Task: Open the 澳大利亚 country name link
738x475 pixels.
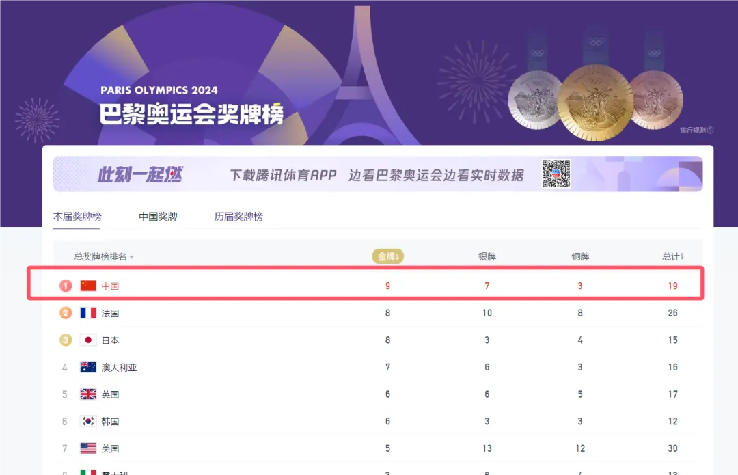Action: (119, 368)
